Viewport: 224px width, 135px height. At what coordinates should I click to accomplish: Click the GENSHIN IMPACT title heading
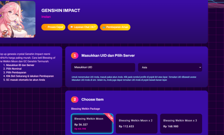[61, 10]
